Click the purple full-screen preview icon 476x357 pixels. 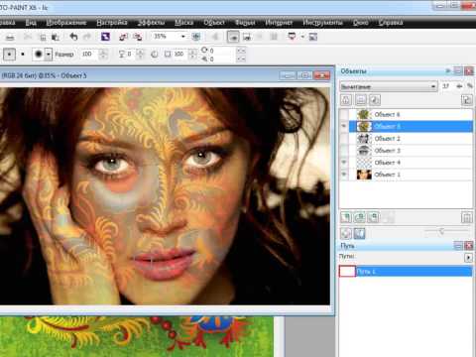click(105, 37)
